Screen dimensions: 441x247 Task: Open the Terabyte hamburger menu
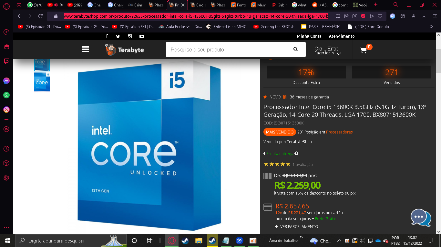[85, 49]
